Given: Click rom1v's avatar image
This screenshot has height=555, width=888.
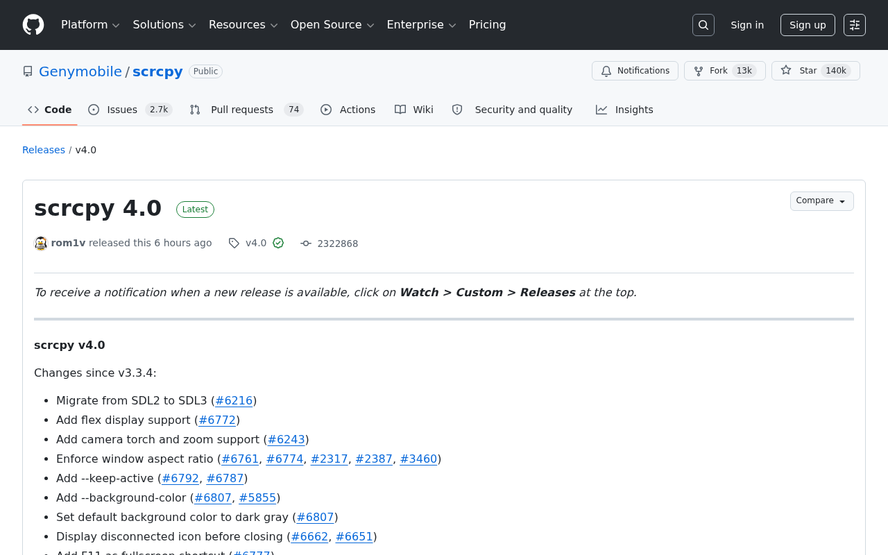Looking at the screenshot, I should 41,244.
